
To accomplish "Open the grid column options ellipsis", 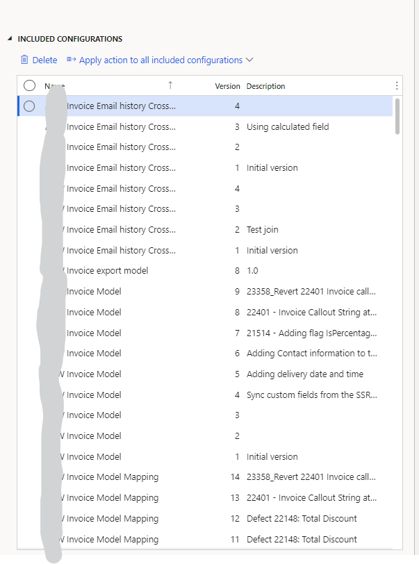I will point(397,85).
